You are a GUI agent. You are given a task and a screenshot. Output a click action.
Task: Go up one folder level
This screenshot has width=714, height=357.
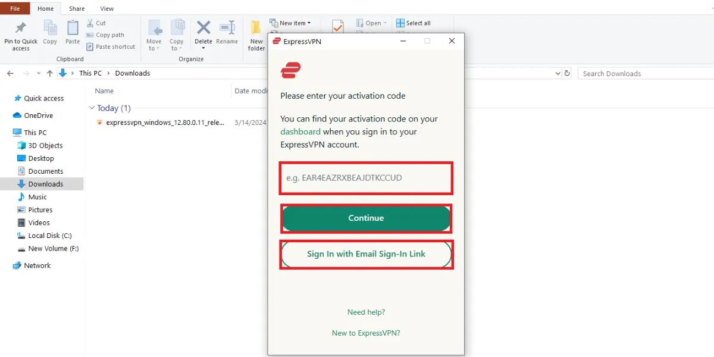50,73
